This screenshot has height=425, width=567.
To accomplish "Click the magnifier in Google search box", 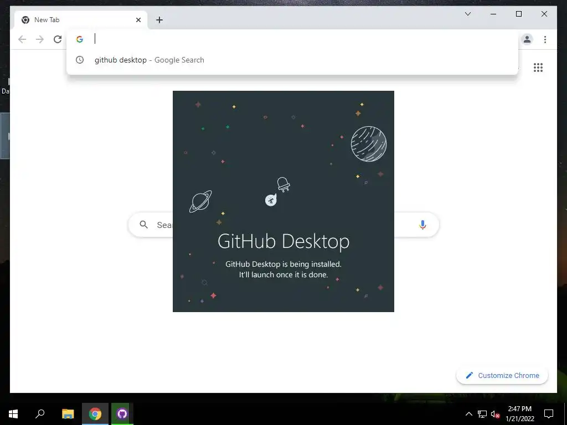I will coord(143,225).
